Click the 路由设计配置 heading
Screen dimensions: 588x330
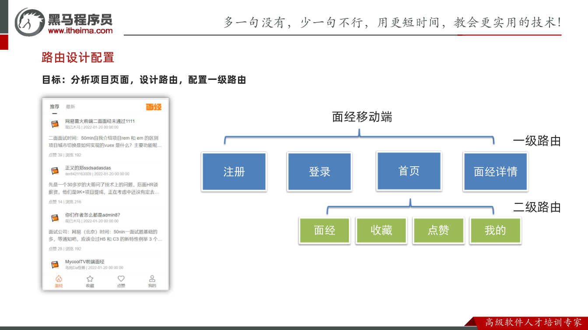click(x=78, y=57)
